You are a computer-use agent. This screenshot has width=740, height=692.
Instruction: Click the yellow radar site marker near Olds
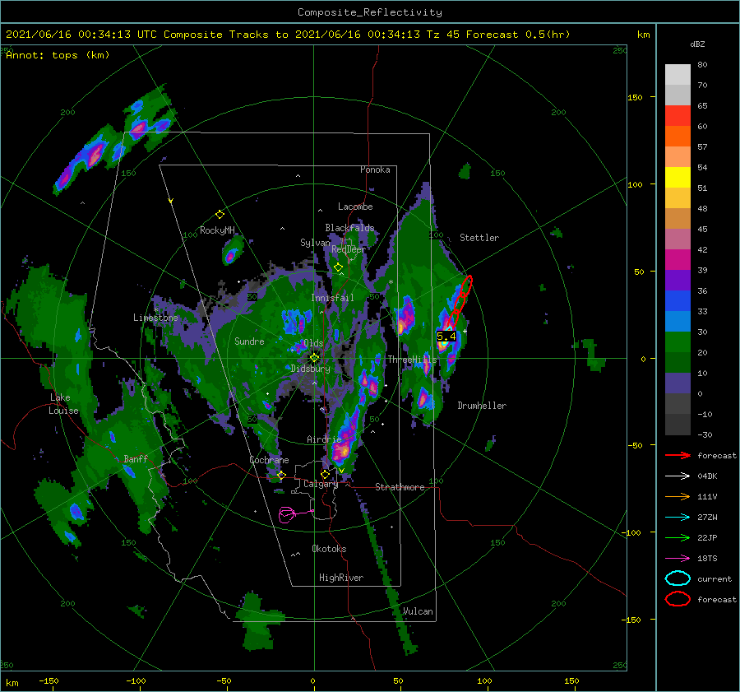(x=314, y=358)
